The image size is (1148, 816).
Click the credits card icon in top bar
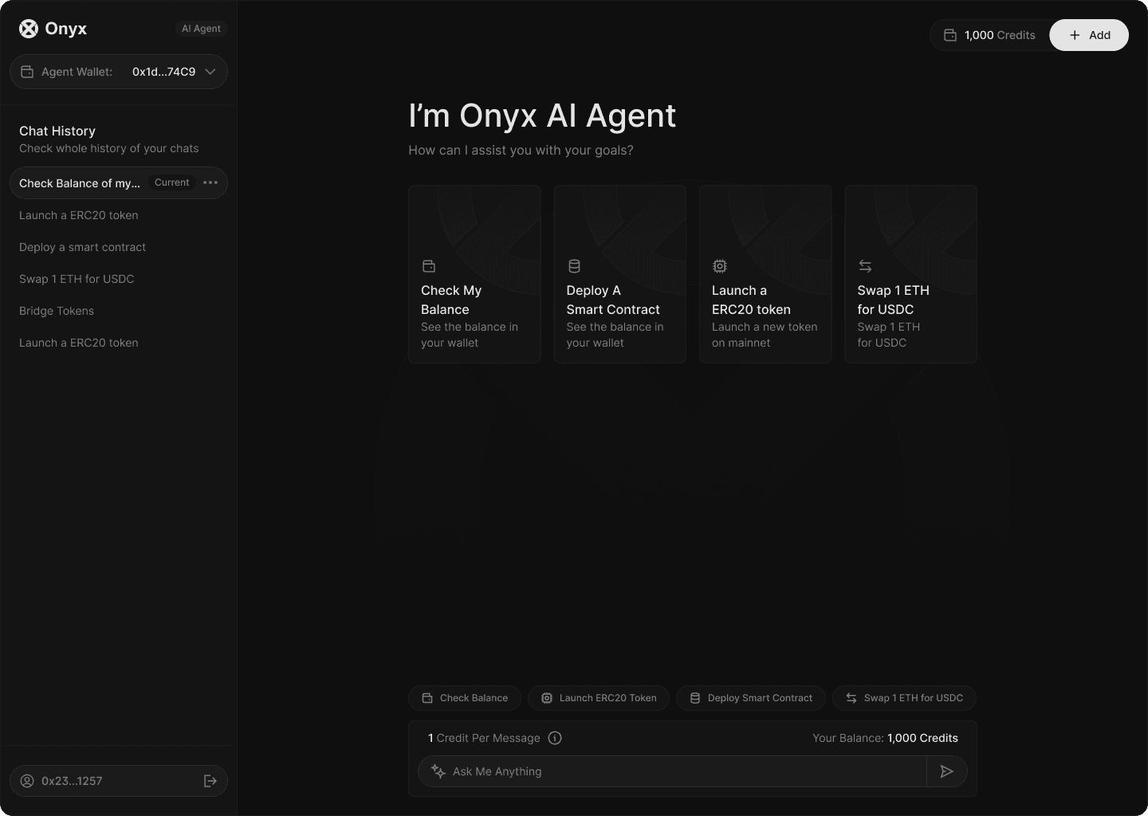pos(949,35)
